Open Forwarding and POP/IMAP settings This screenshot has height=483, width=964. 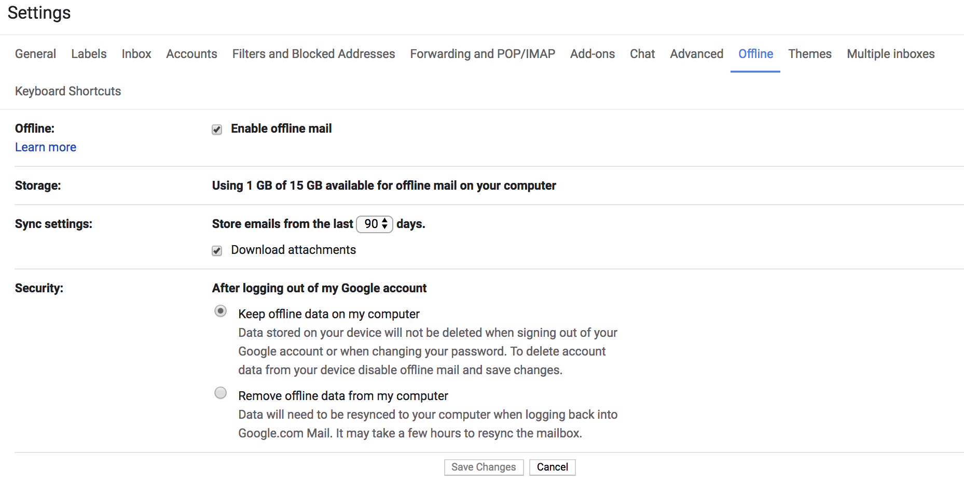(x=482, y=53)
